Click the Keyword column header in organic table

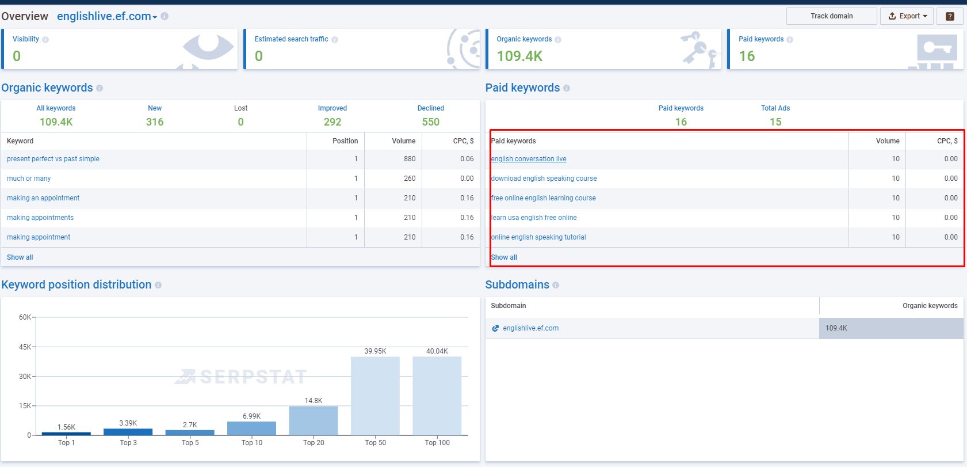click(20, 141)
